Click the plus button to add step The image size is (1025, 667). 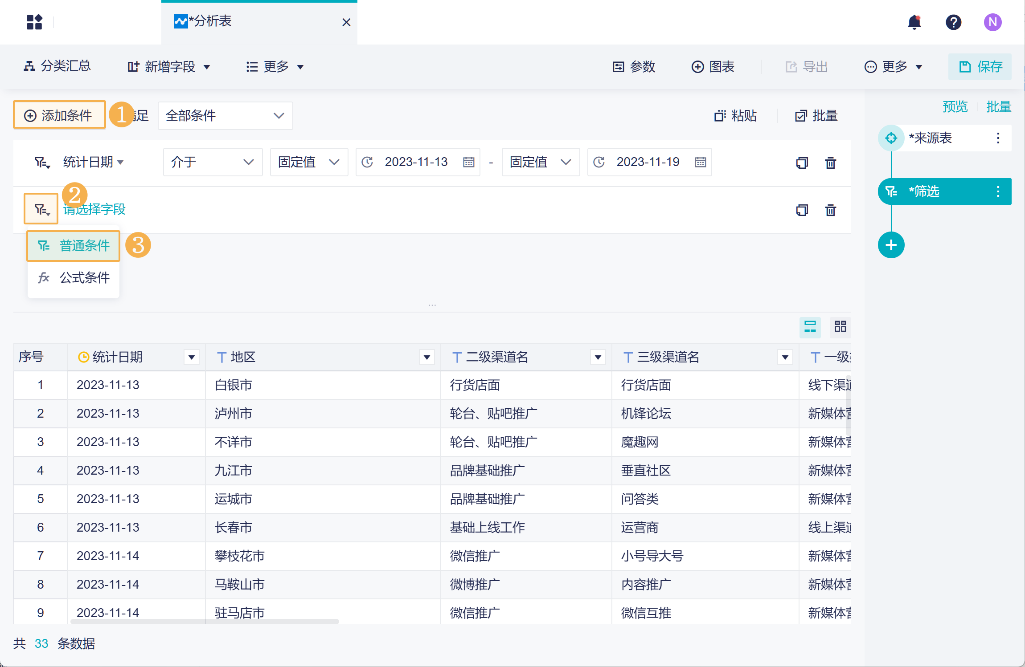pos(891,245)
